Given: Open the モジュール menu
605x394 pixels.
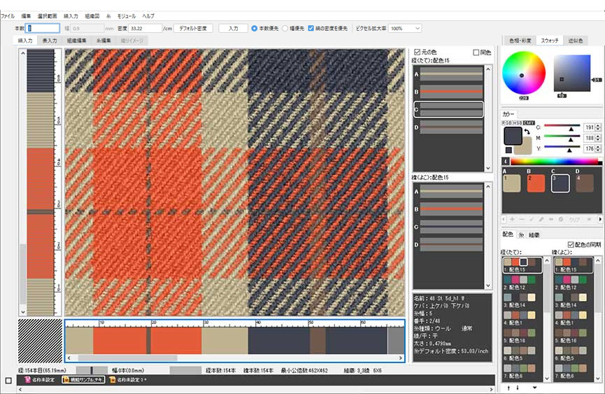Looking at the screenshot, I should [127, 15].
